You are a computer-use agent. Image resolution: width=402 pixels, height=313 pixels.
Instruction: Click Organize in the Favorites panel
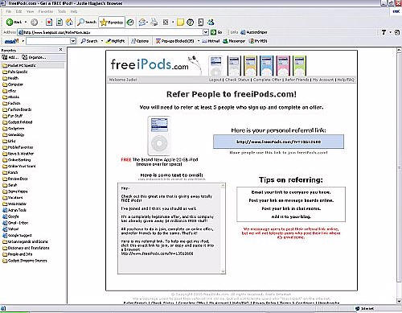click(x=34, y=57)
